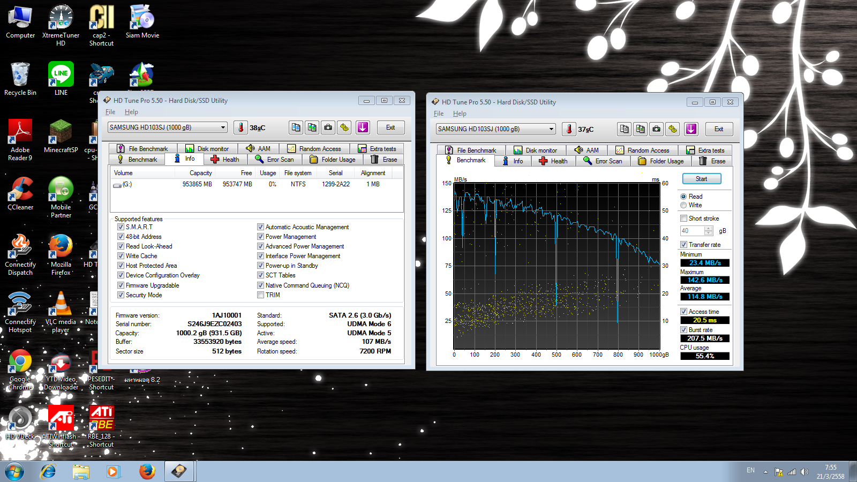Decrease short stroke gB value with down arrow
Image resolution: width=857 pixels, height=482 pixels.
pos(709,233)
